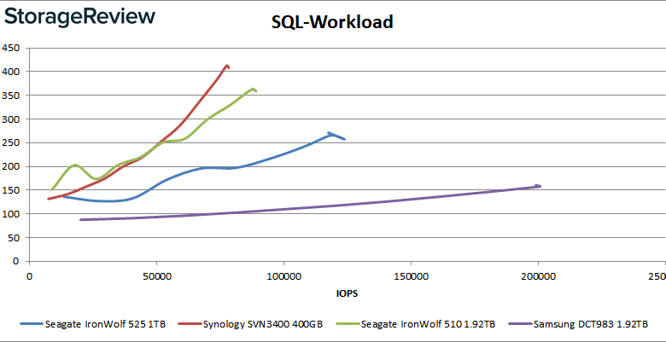666x342 pixels.
Task: Click the 450 y-axis label
Action: 11,48
